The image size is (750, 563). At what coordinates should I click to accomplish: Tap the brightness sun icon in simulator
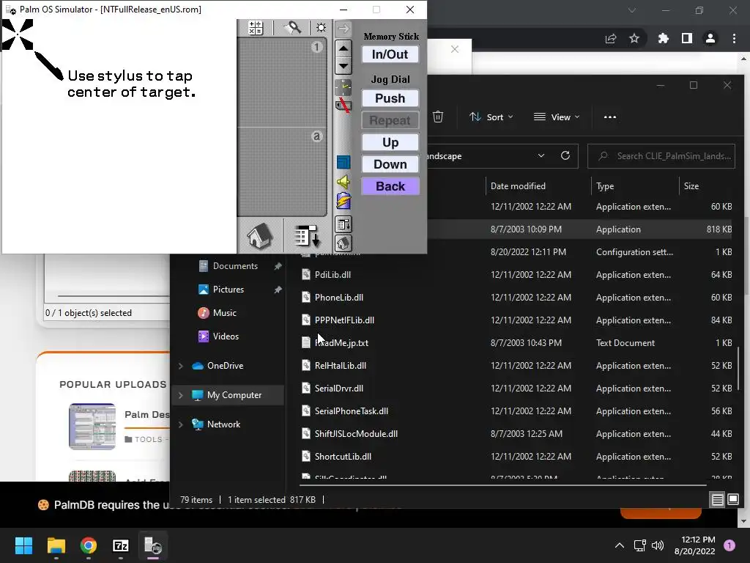[x=321, y=28]
